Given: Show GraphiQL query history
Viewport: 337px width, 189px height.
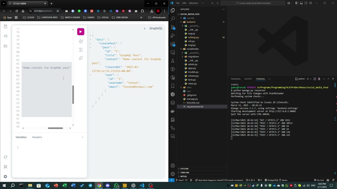Looking at the screenshot, I should (6, 36).
